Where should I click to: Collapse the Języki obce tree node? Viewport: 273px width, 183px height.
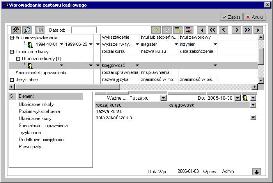point(12,80)
